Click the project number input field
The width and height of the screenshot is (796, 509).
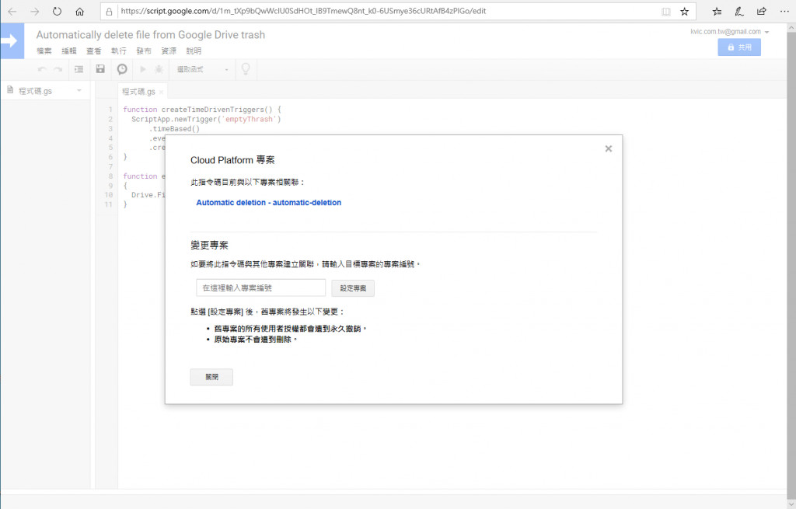[261, 288]
